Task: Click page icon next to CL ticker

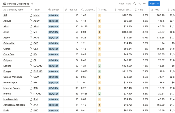Action: [31, 60]
